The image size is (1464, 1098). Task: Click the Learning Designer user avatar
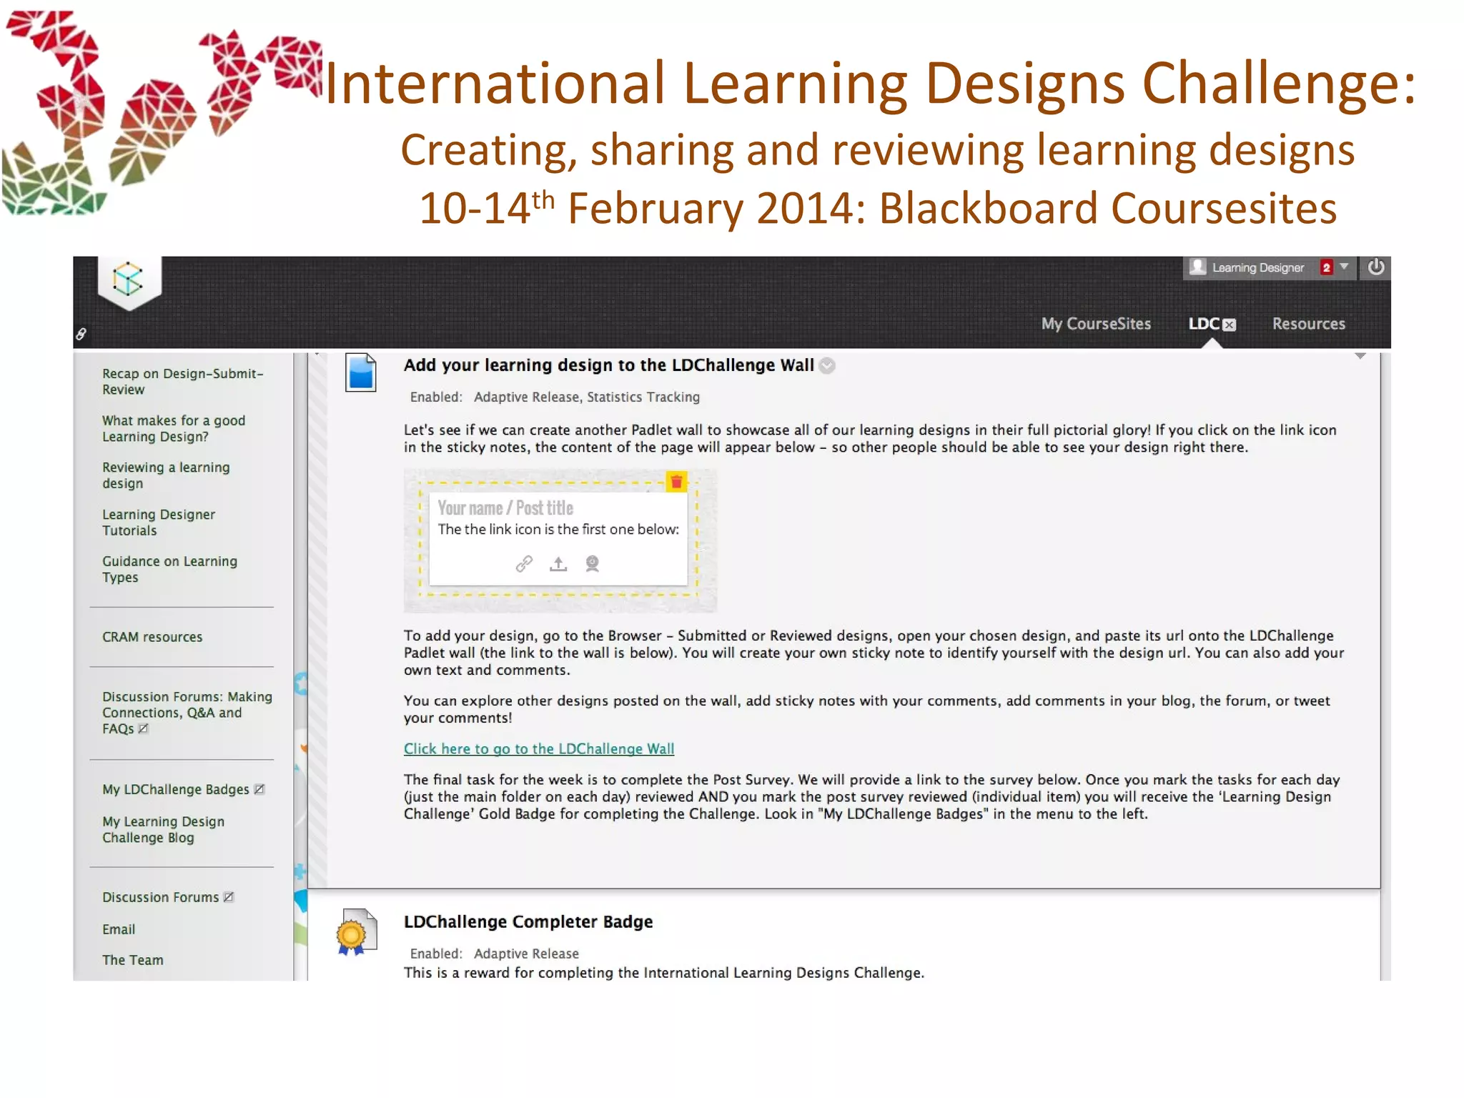[x=1197, y=267]
